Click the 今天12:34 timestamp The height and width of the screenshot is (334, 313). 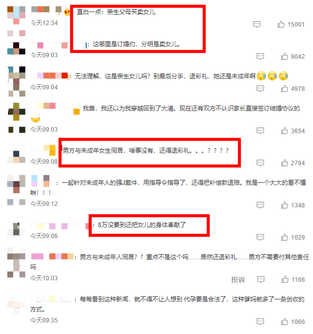click(x=44, y=23)
